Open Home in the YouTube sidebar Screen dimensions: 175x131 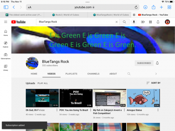click(5, 33)
